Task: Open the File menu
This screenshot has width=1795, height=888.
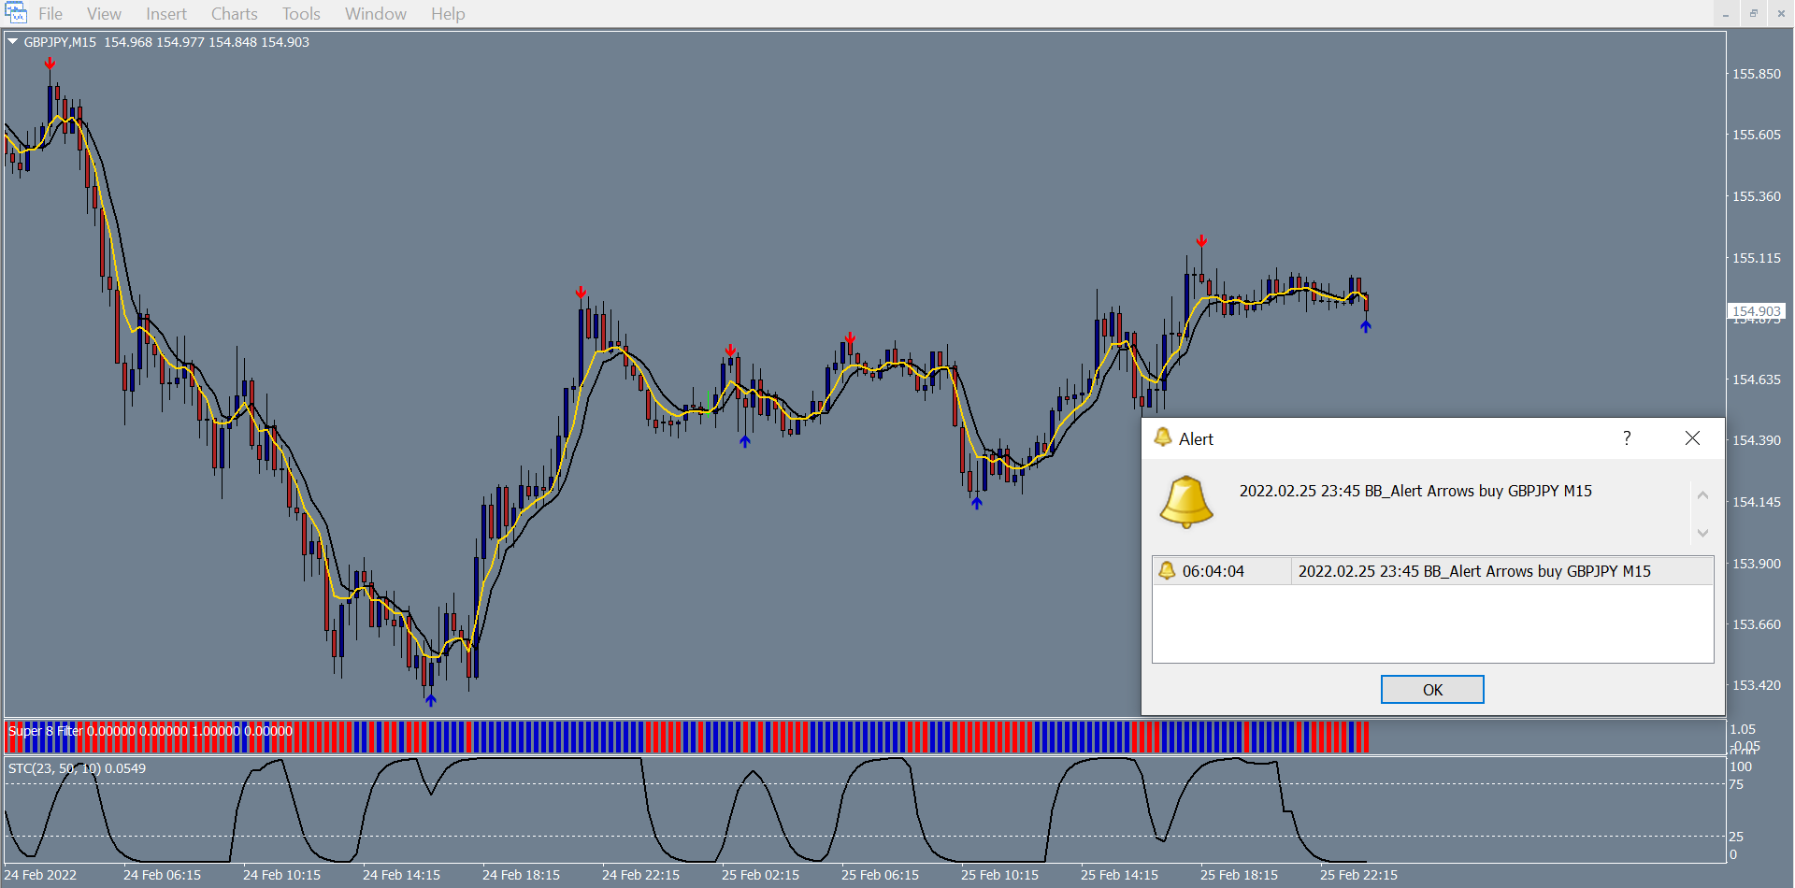Action: [50, 14]
